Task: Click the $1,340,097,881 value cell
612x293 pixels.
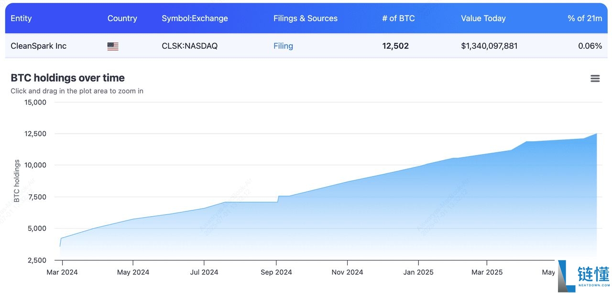Action: (x=489, y=46)
